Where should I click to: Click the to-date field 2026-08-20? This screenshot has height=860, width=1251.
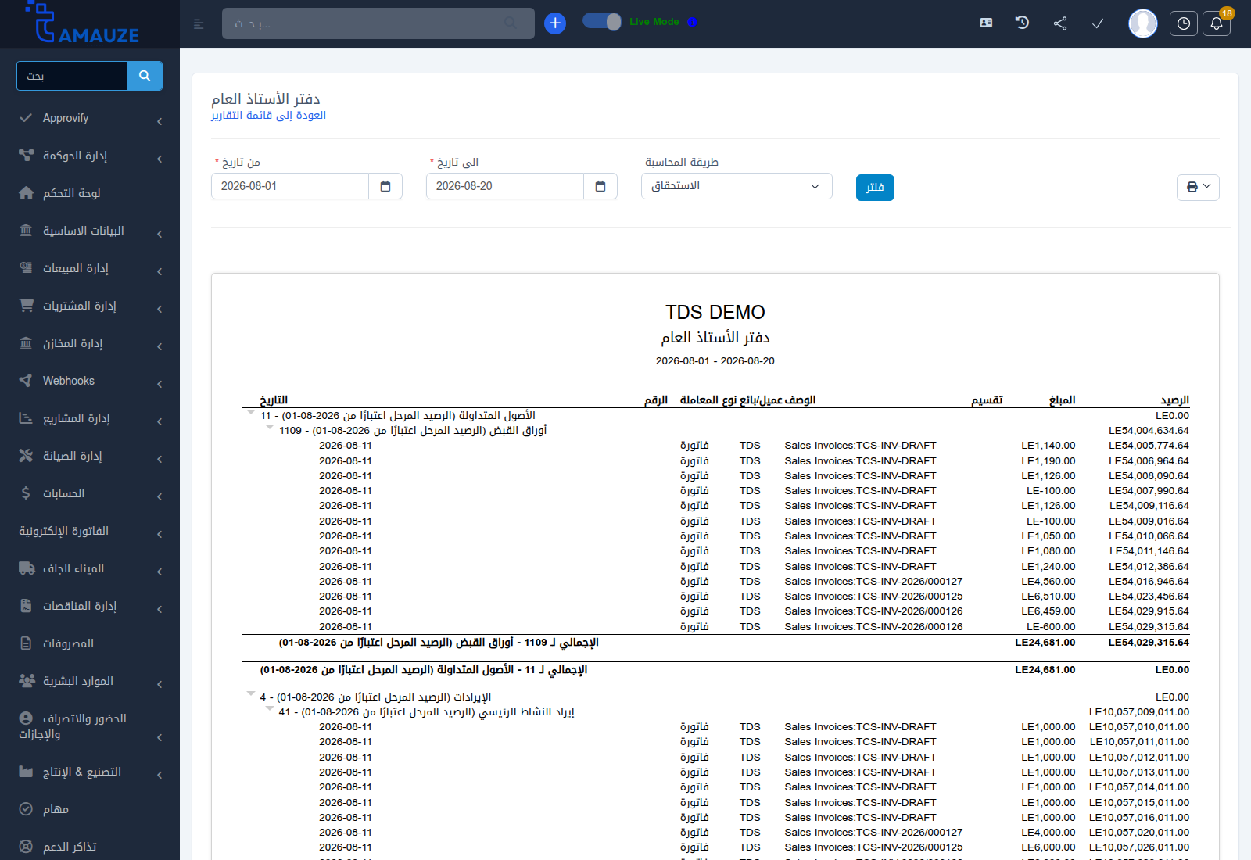pyautogui.click(x=505, y=186)
